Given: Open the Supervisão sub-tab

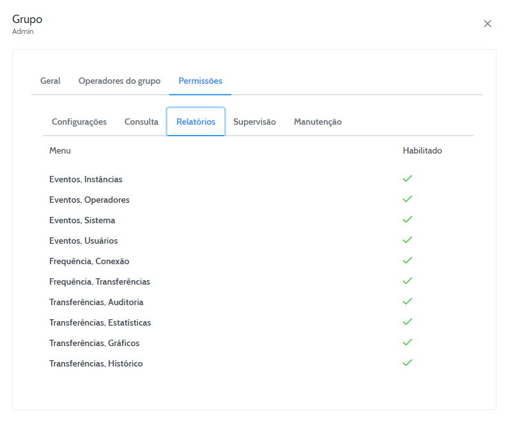Looking at the screenshot, I should [x=254, y=122].
